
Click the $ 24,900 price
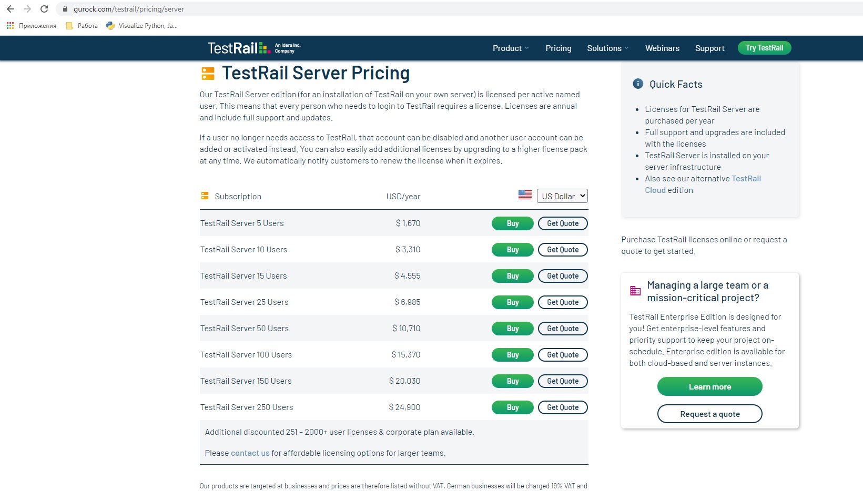[404, 407]
